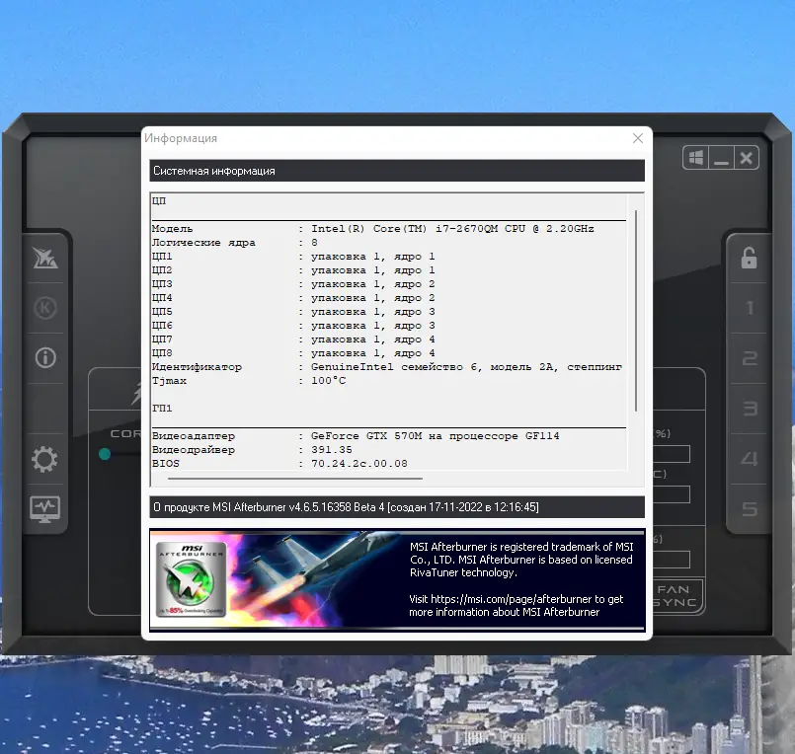Viewport: 795px width, 754px height.
Task: Click the registered trademark notice text
Action: coord(521,560)
